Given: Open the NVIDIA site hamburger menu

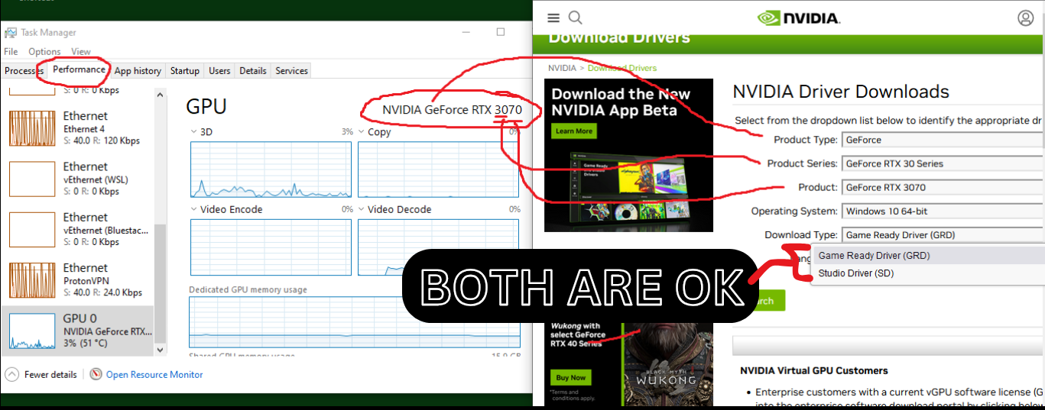Looking at the screenshot, I should point(553,18).
